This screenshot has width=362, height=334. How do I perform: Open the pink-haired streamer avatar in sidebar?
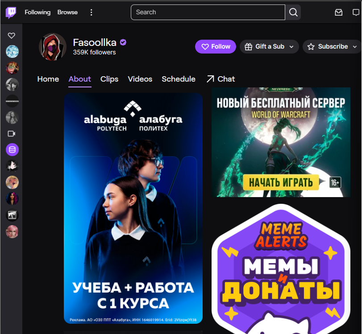pos(12,231)
